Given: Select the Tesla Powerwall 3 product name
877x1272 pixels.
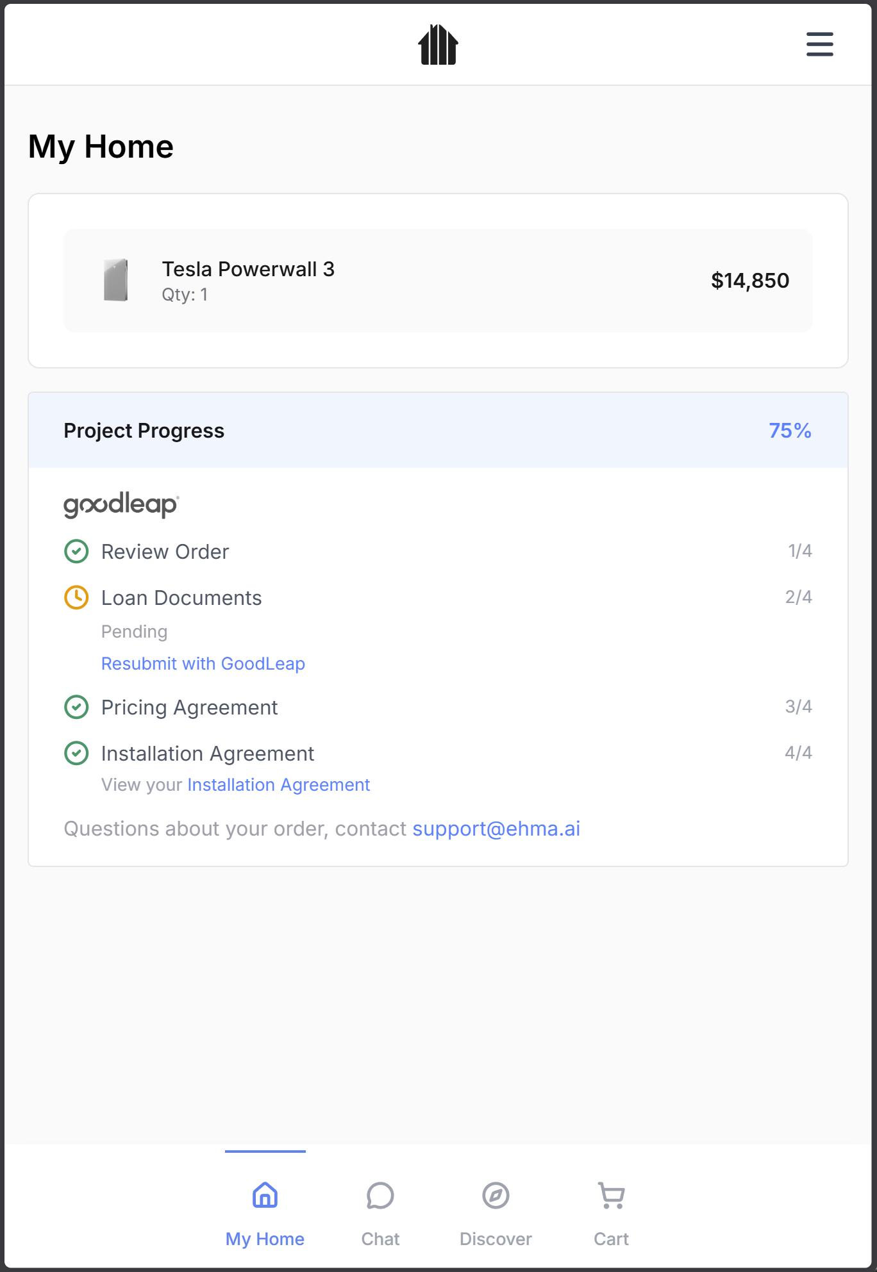Looking at the screenshot, I should 248,269.
